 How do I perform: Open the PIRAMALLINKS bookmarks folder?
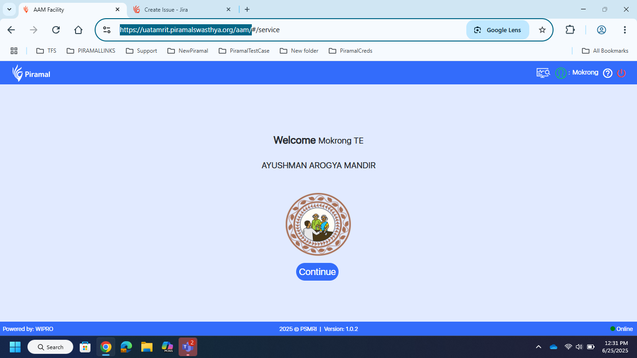(x=91, y=51)
